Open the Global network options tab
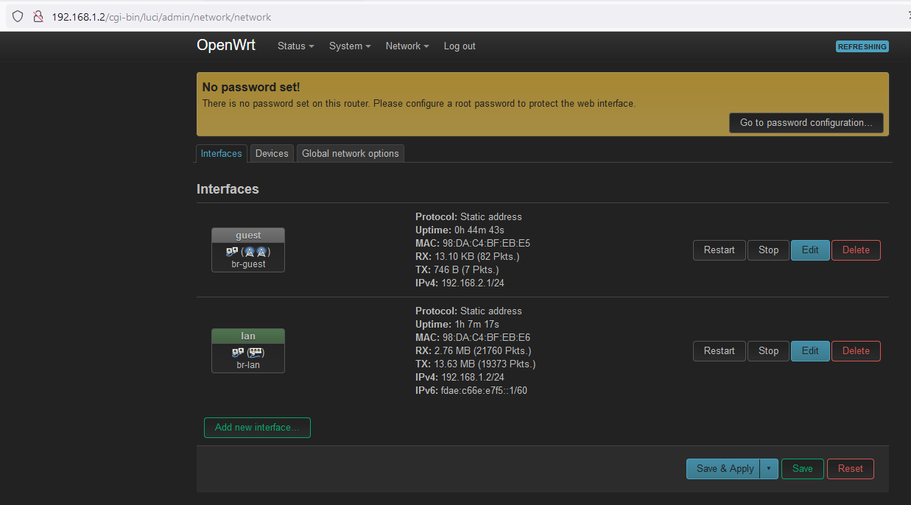The width and height of the screenshot is (911, 505). tap(350, 153)
